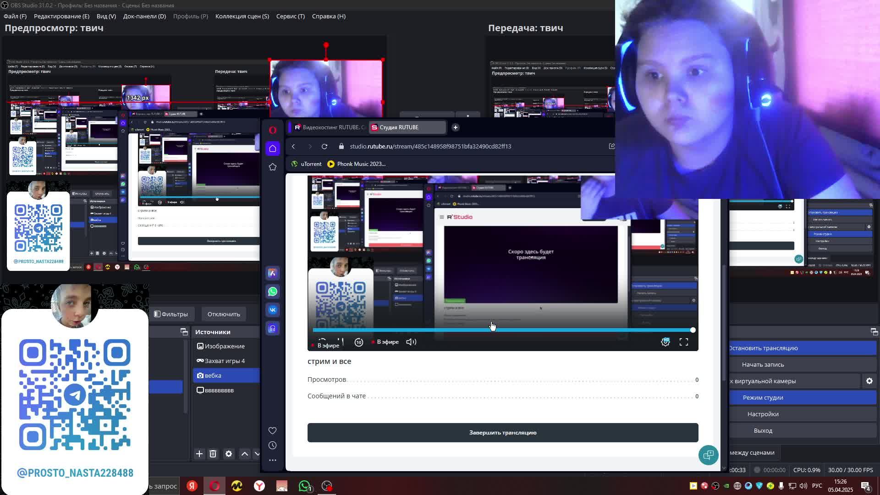Image resolution: width=880 pixels, height=495 pixels.
Task: Reload the Rutube studio page
Action: point(324,146)
